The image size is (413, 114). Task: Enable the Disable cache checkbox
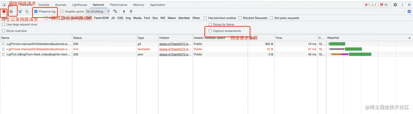point(62,11)
